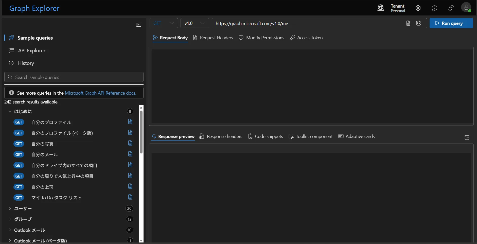Select the Response headers tab

coord(221,136)
